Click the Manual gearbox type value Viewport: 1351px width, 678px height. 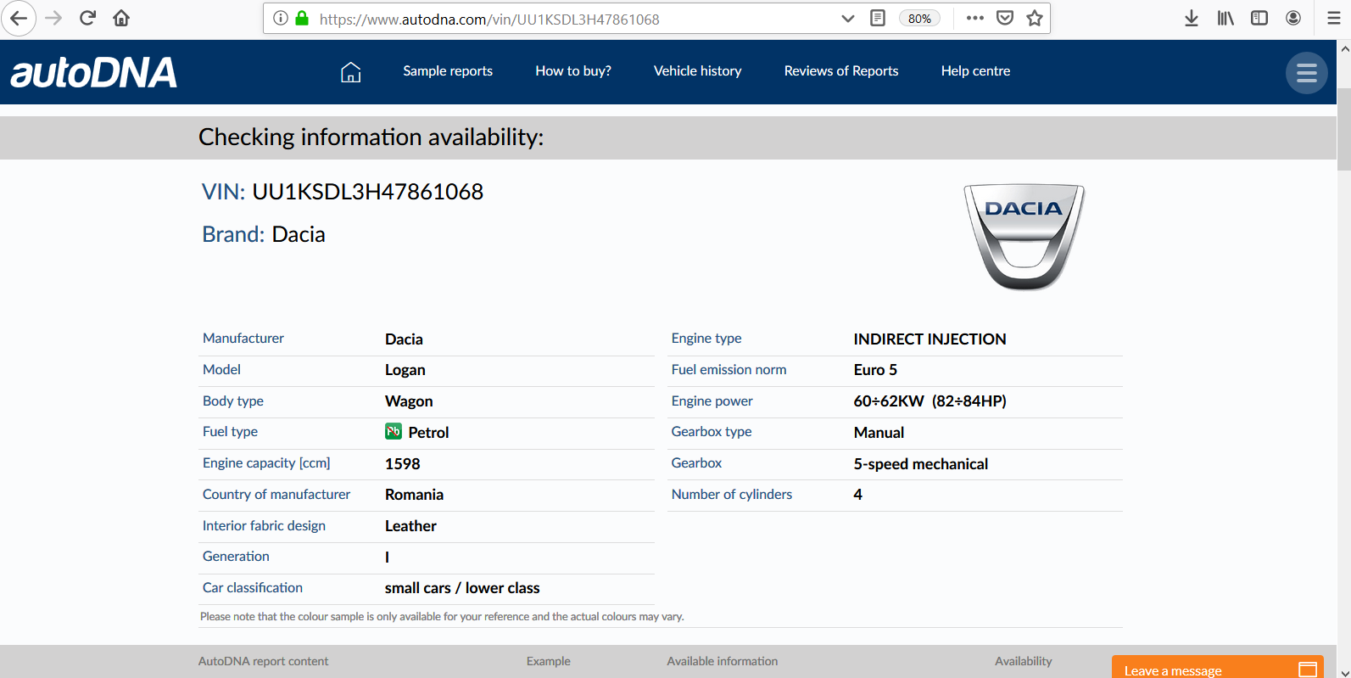pyautogui.click(x=879, y=433)
